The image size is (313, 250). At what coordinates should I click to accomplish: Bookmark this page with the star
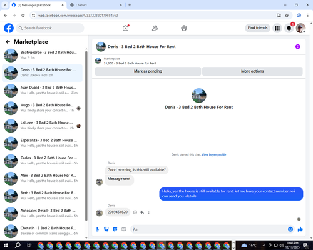pos(287,16)
